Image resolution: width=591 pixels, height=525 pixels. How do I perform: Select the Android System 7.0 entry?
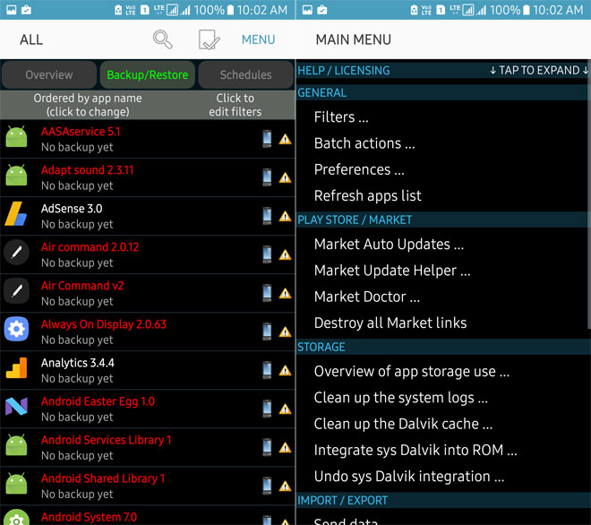click(x=148, y=515)
